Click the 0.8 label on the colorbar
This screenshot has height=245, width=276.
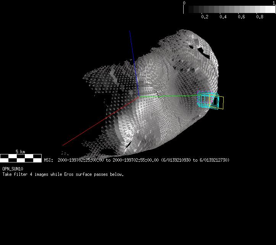click(260, 17)
